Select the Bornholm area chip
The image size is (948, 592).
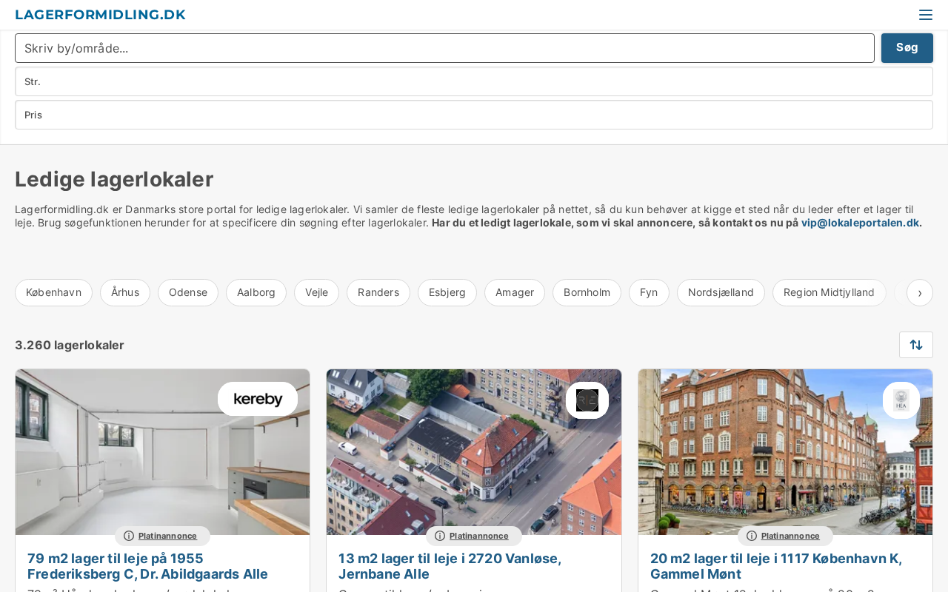tap(587, 292)
